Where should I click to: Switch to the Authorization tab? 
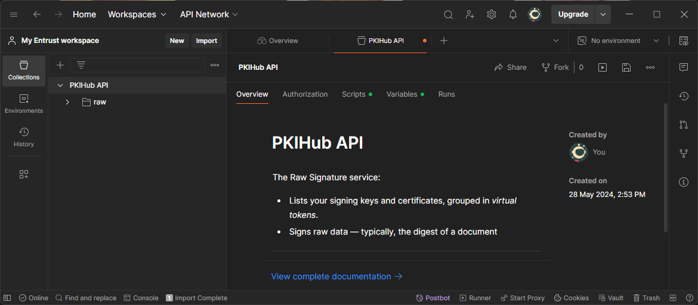point(305,94)
